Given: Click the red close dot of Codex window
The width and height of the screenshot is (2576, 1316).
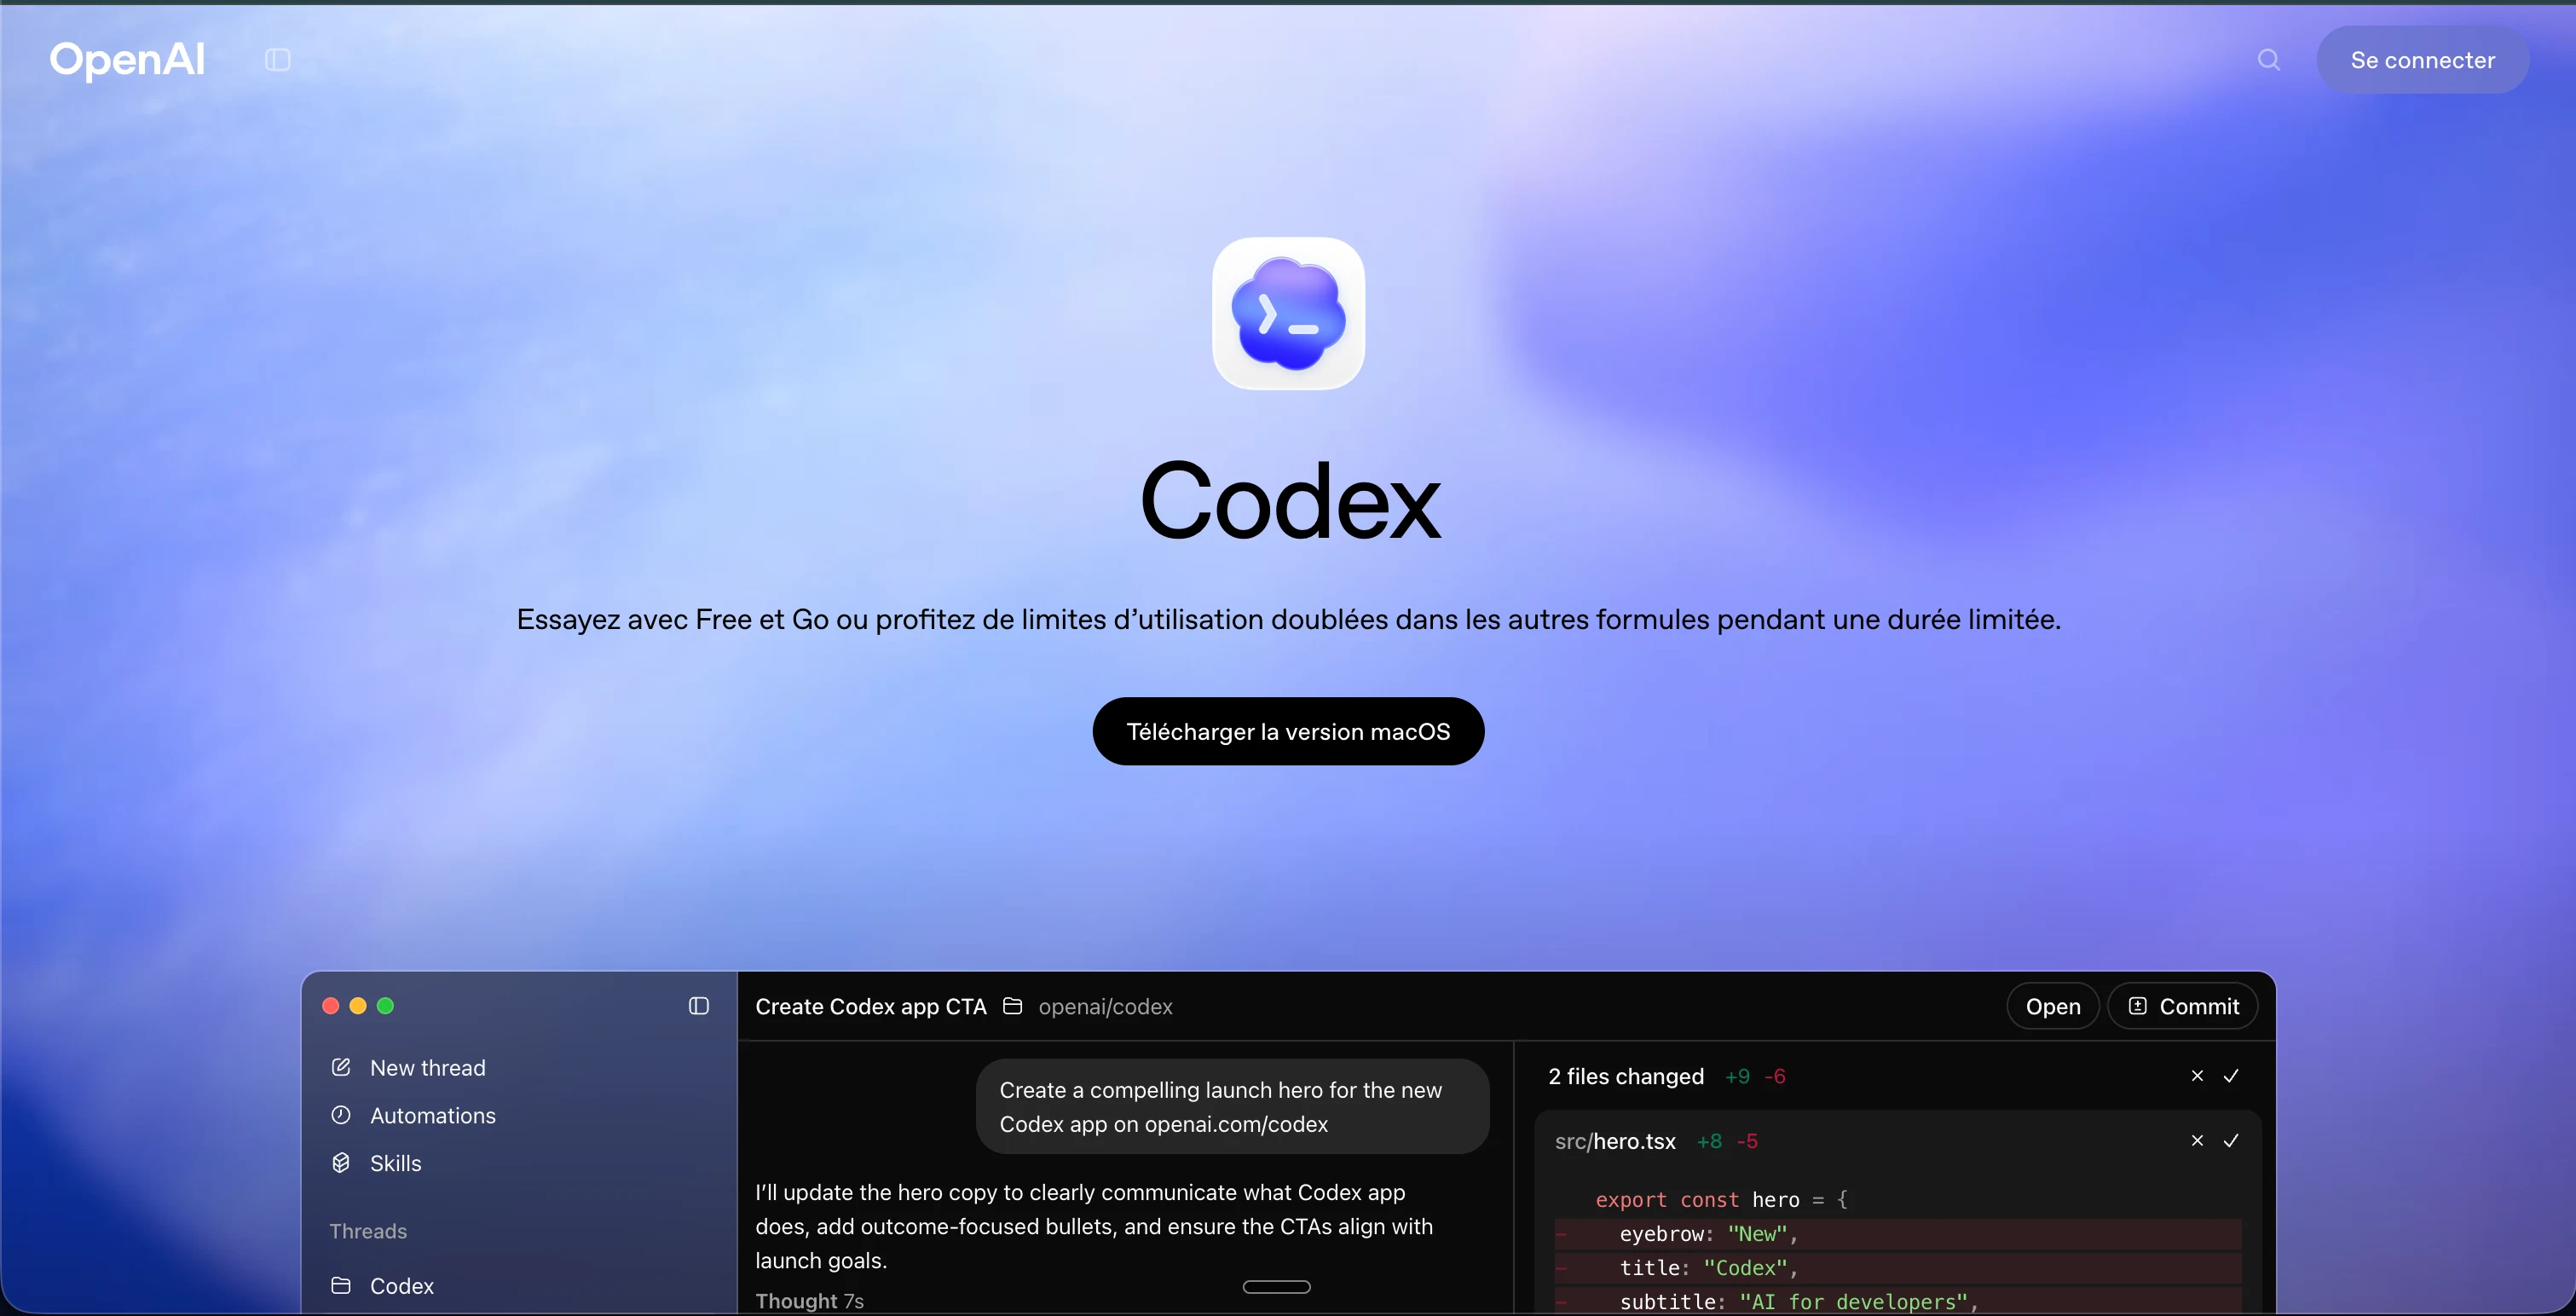Looking at the screenshot, I should (330, 1006).
